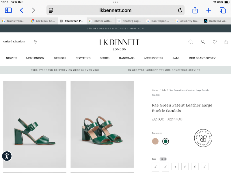
Task: Open the store locator pin icon
Action: pos(35,42)
